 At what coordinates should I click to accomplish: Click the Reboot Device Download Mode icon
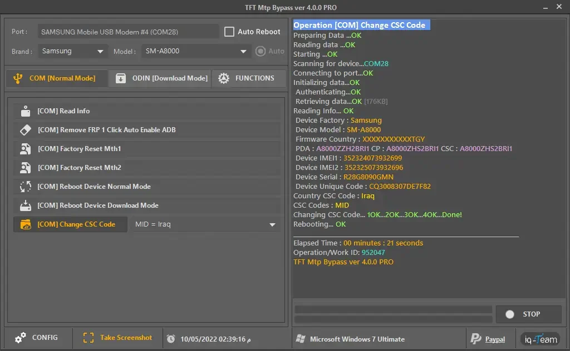(26, 205)
